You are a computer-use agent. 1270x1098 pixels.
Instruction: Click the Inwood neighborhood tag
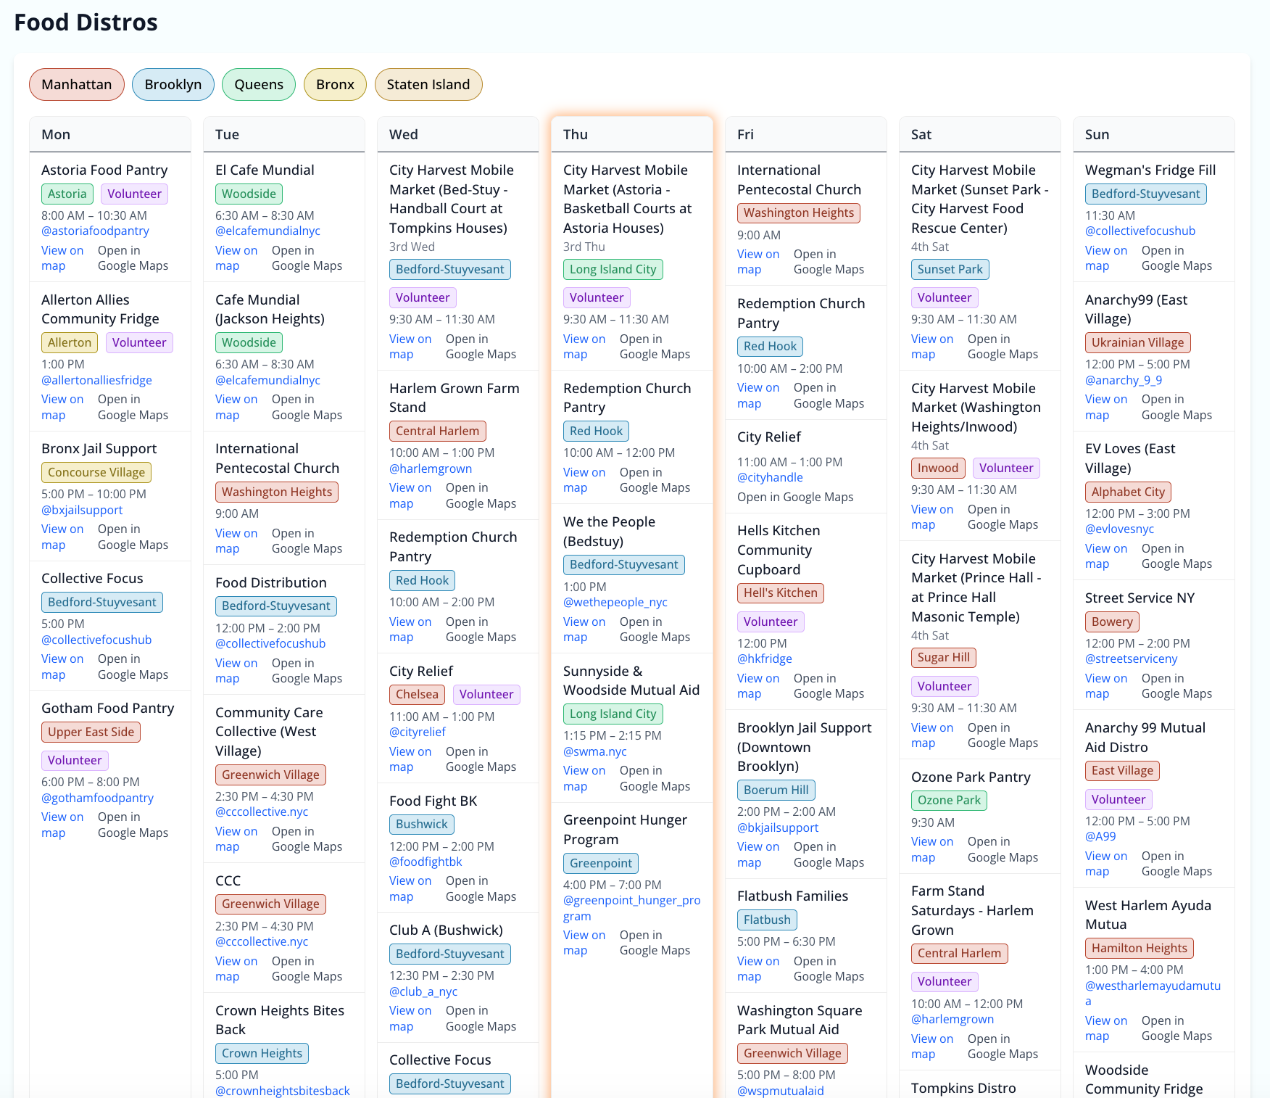pyautogui.click(x=938, y=468)
